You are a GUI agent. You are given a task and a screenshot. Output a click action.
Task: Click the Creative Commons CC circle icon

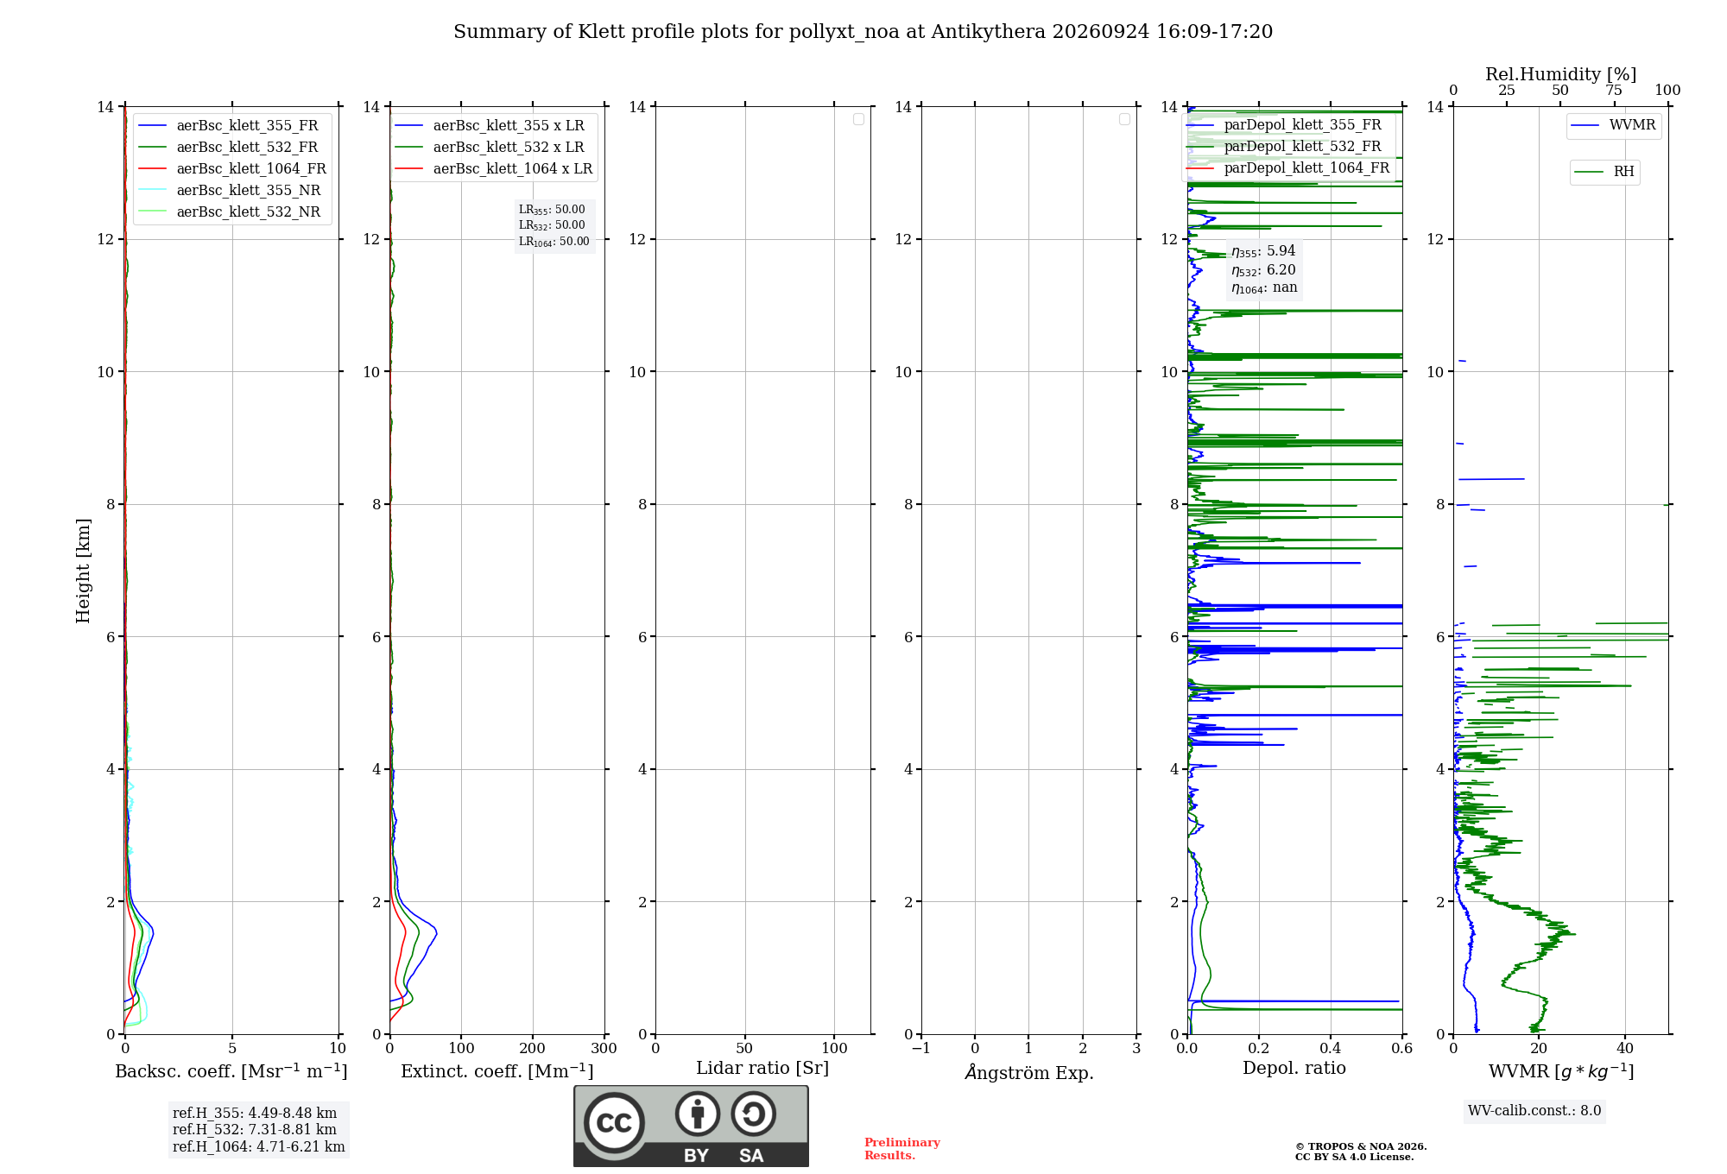pyautogui.click(x=614, y=1123)
